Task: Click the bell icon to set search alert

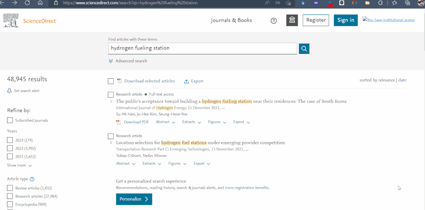Action: pos(9,91)
